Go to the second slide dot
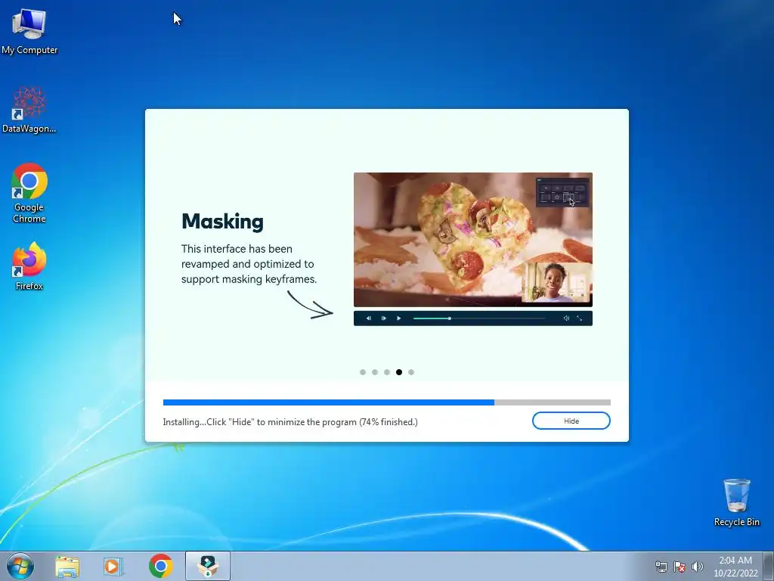This screenshot has height=581, width=774. click(x=375, y=372)
